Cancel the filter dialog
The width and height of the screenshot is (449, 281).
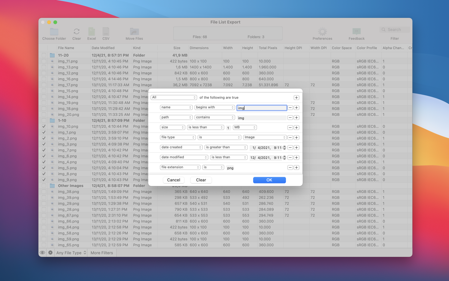174,180
